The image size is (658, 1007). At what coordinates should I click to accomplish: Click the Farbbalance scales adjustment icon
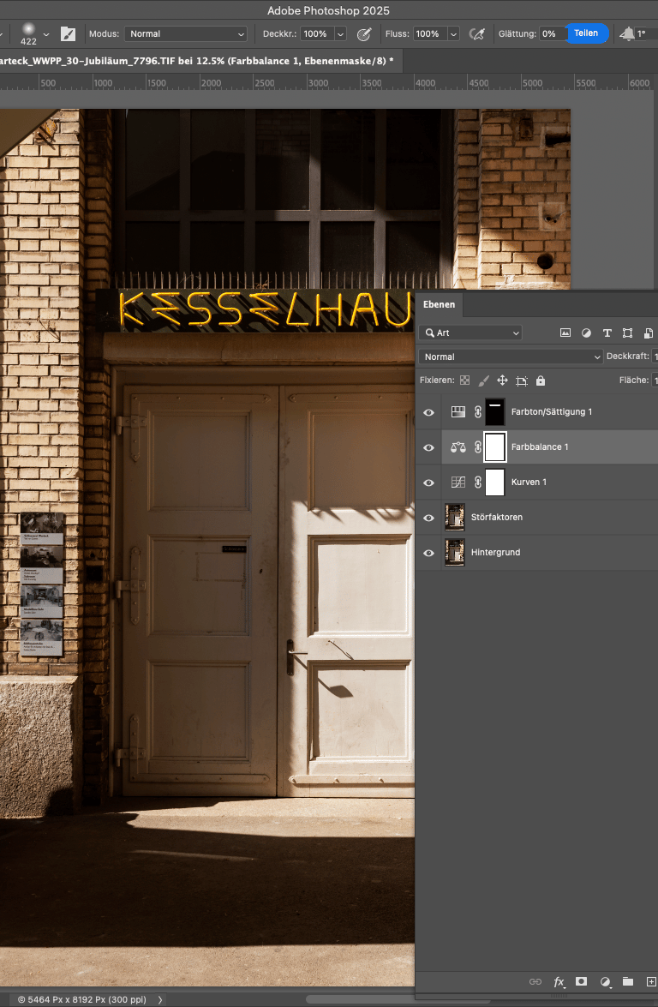(458, 447)
